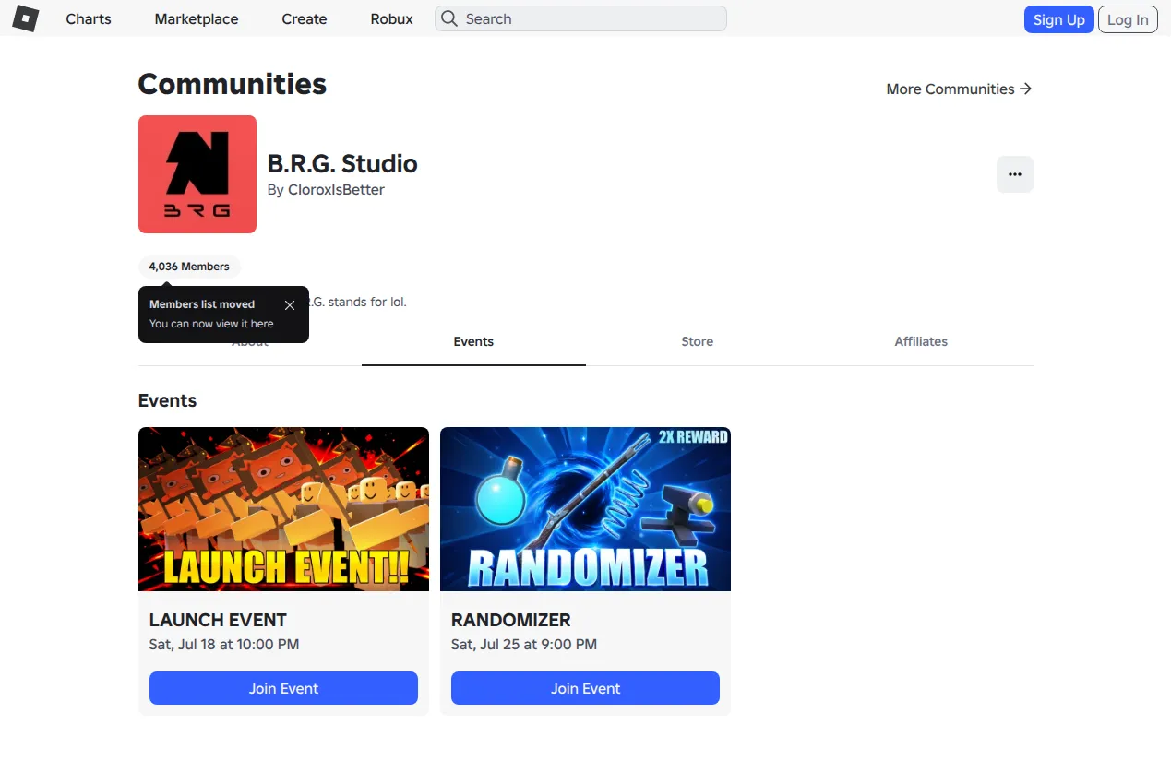Click the 'You can now view it here' message
The width and height of the screenshot is (1171, 784).
click(x=211, y=324)
